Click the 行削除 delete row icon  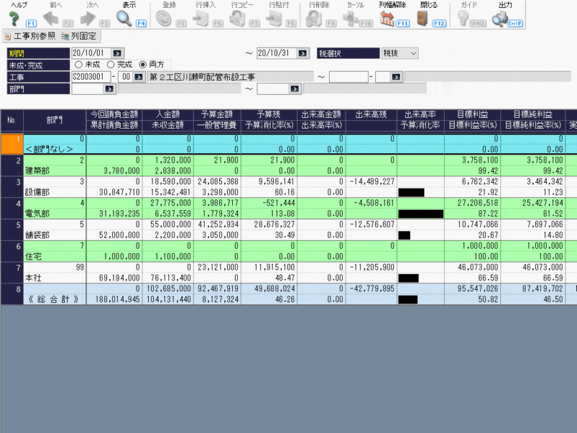click(314, 19)
